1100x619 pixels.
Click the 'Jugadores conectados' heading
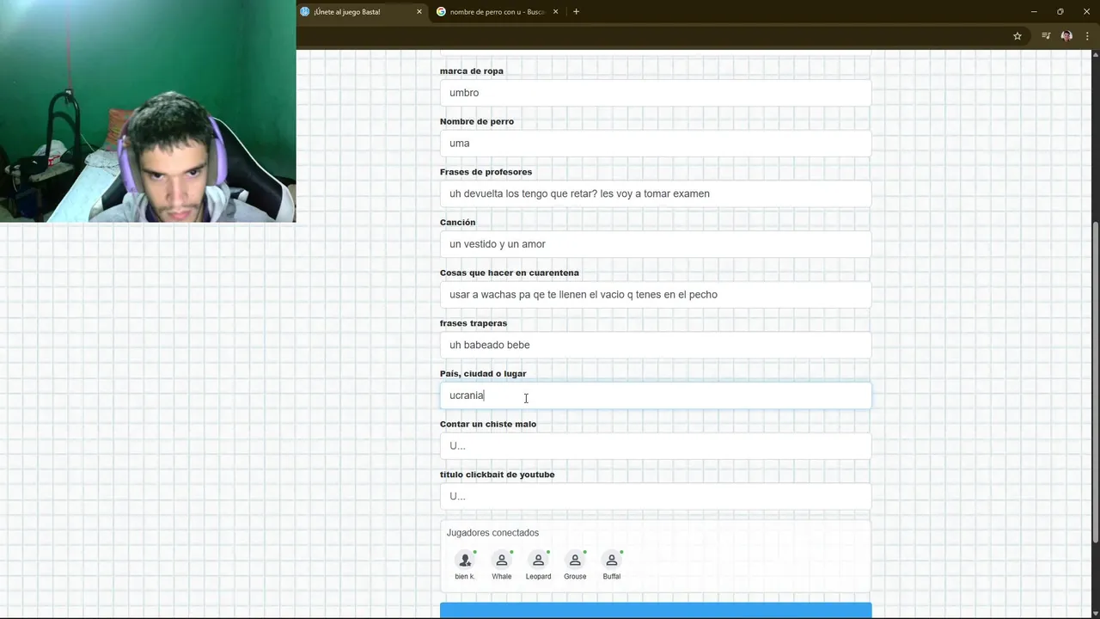click(492, 533)
